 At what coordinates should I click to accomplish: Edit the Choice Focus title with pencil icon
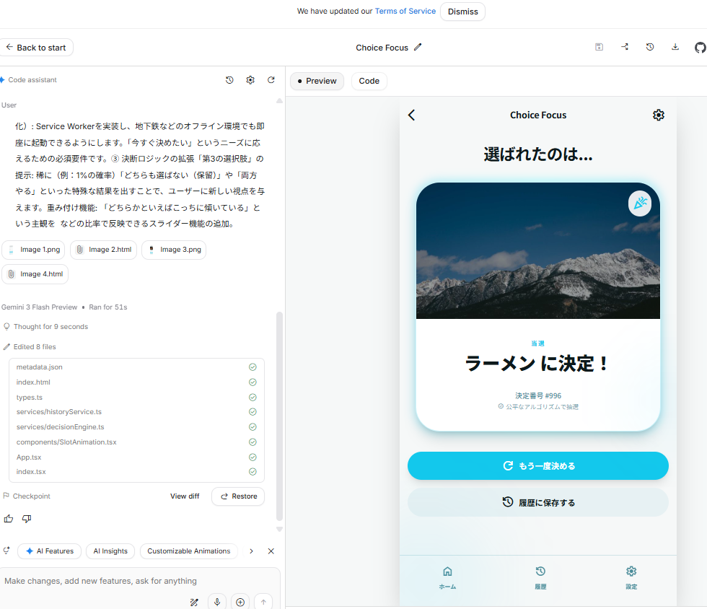(x=418, y=48)
